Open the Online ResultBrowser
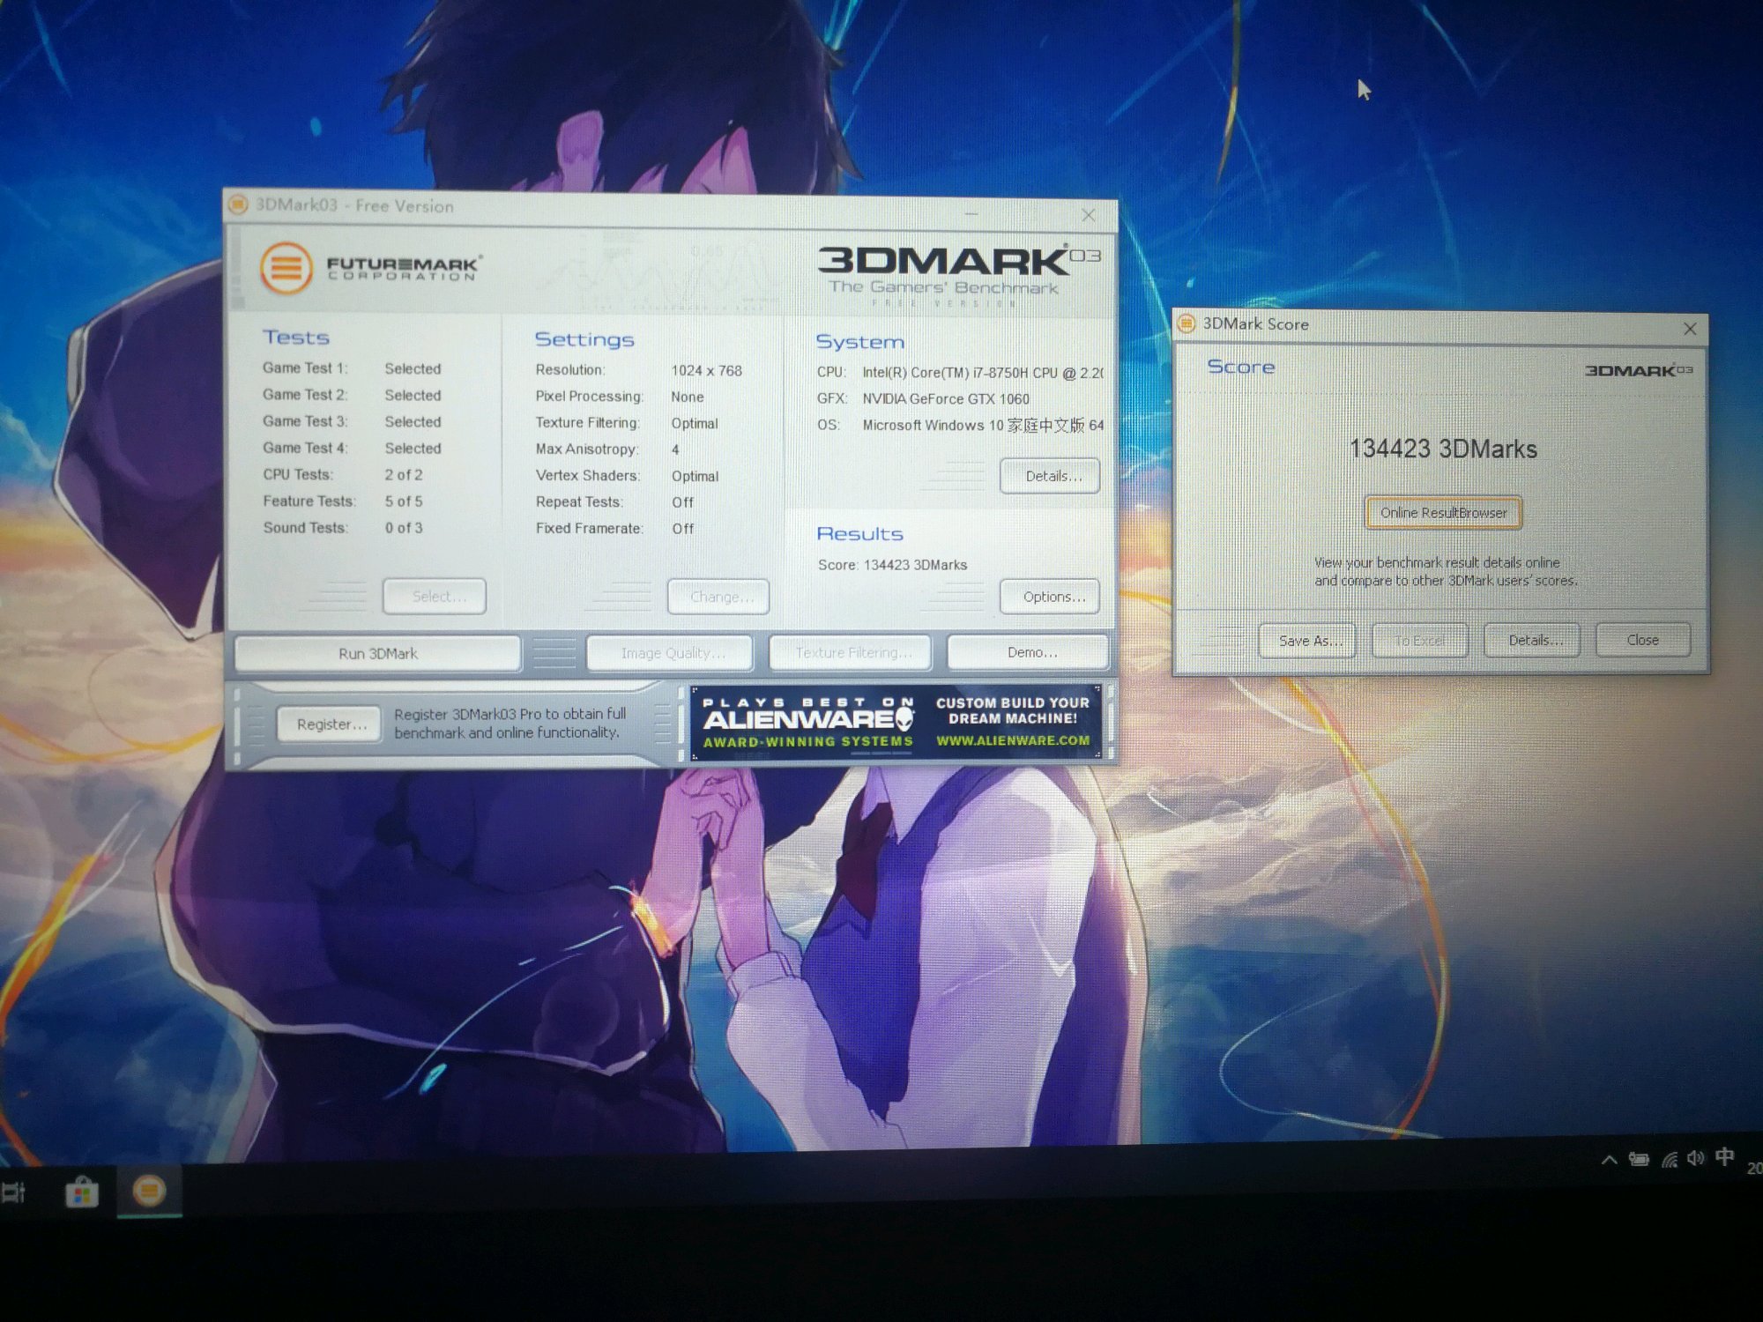 pos(1443,513)
